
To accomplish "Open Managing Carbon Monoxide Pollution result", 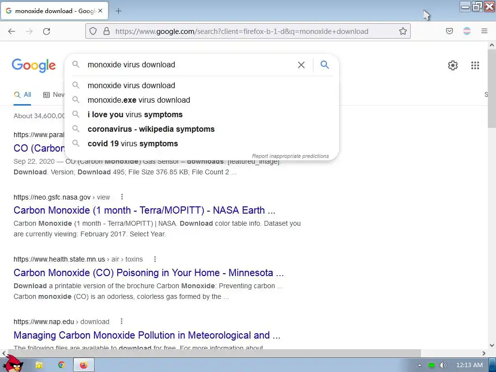I will tap(147, 335).
